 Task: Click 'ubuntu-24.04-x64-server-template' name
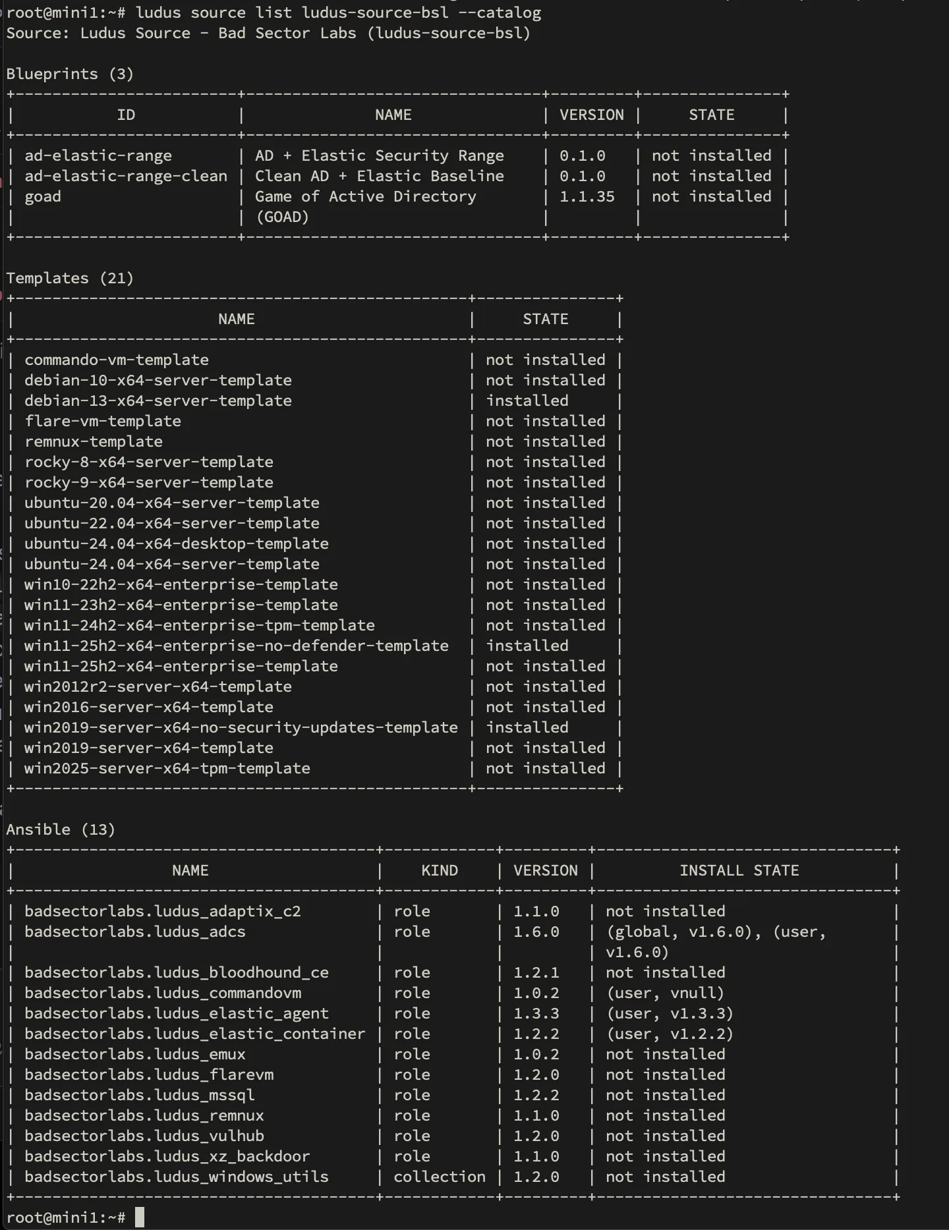[172, 565]
